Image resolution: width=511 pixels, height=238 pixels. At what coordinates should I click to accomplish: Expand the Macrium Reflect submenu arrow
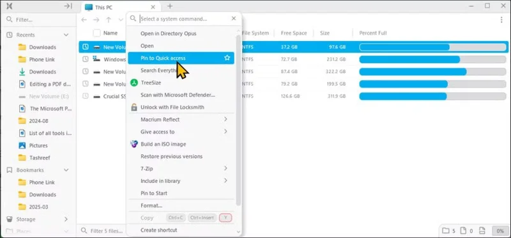pyautogui.click(x=225, y=120)
